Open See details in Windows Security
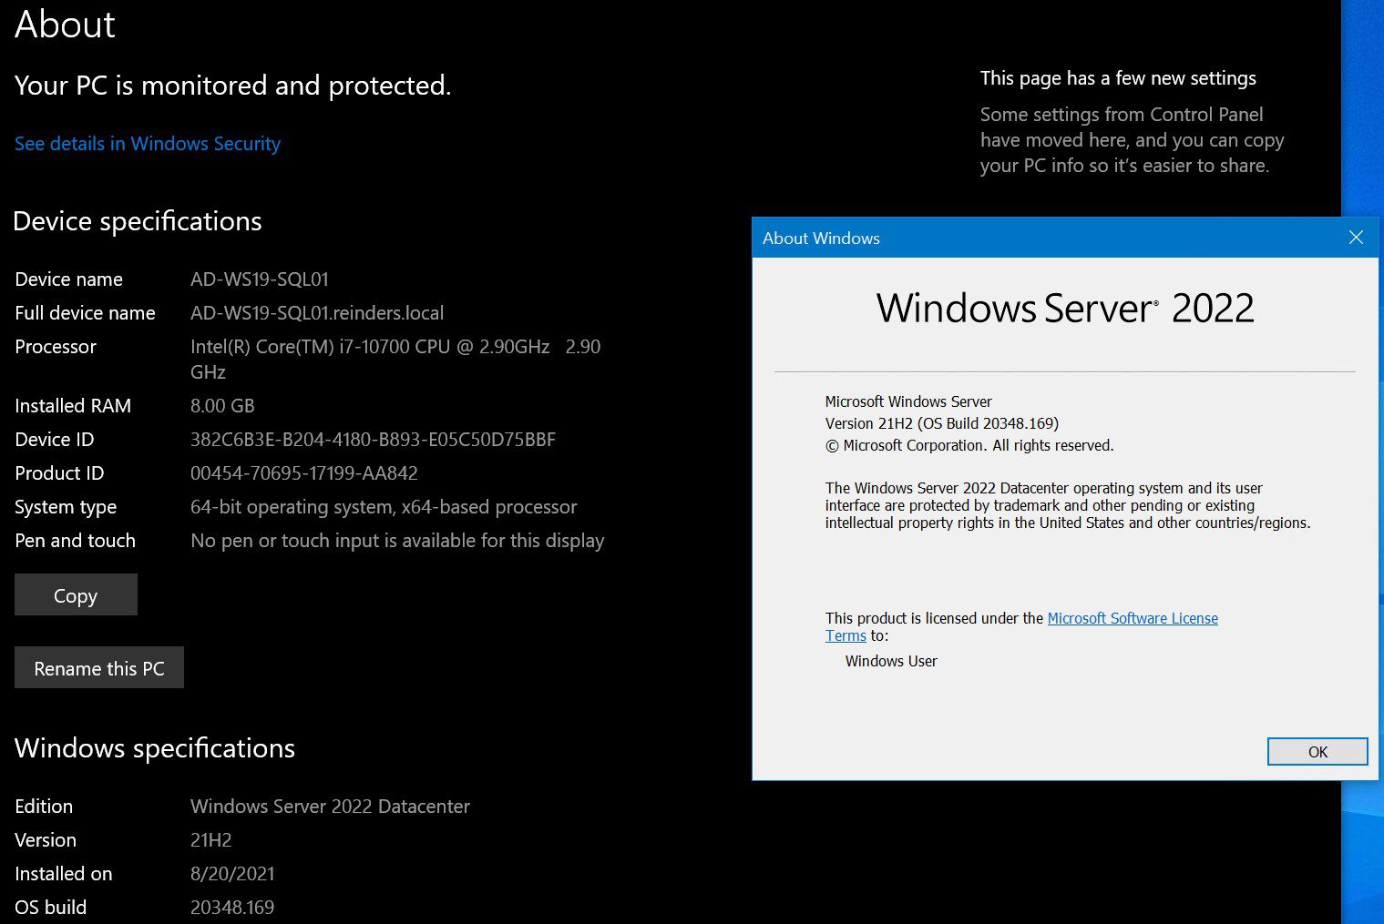1384x924 pixels. pos(148,144)
